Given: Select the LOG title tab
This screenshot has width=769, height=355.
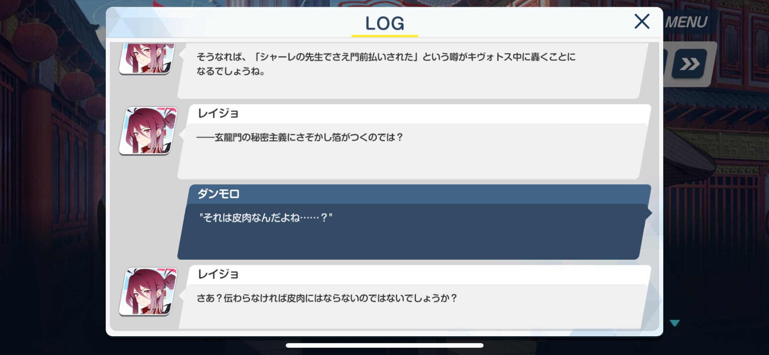Looking at the screenshot, I should coord(384,23).
